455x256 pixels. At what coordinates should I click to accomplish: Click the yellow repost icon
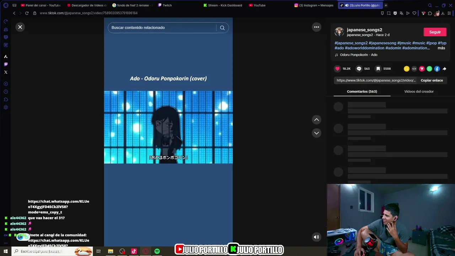tap(407, 69)
